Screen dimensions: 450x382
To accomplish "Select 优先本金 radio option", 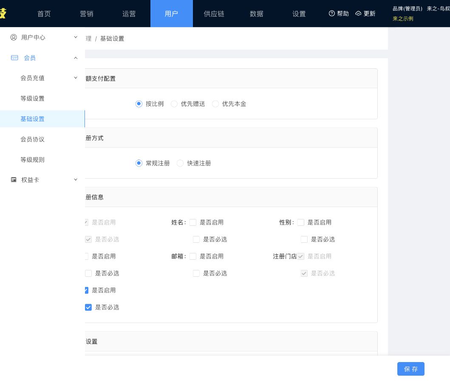I will pyautogui.click(x=215, y=104).
